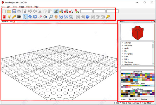
Task: Click the Camera tool icon
Action: pyautogui.click(x=19, y=17)
